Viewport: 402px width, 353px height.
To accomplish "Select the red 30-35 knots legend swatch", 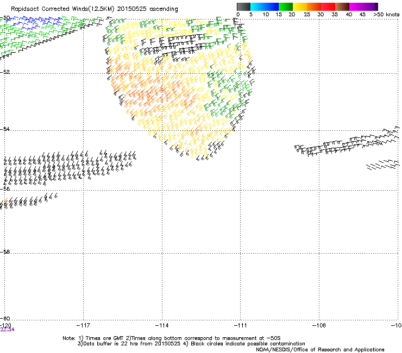I will (328, 7).
